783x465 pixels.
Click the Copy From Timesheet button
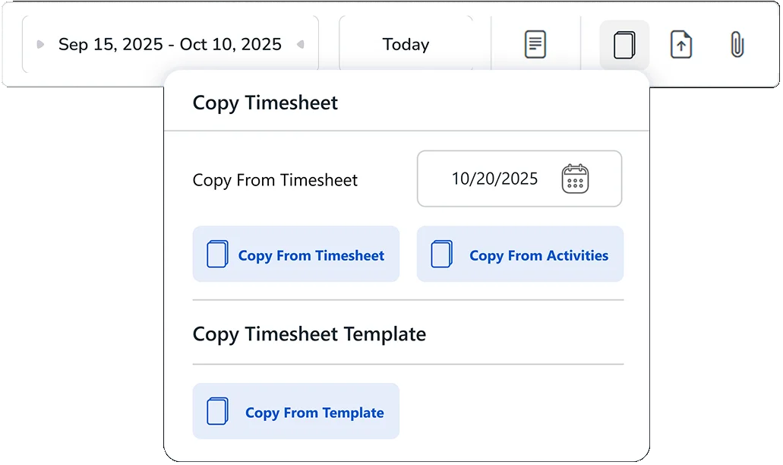point(296,255)
